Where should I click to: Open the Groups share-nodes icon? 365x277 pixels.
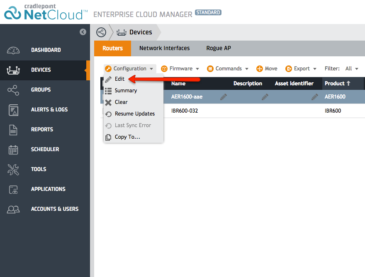coord(13,90)
